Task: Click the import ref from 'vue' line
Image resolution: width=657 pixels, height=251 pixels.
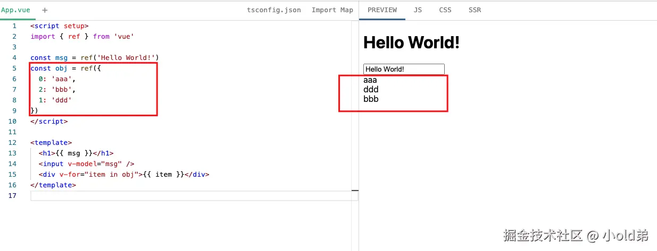Action: point(82,37)
